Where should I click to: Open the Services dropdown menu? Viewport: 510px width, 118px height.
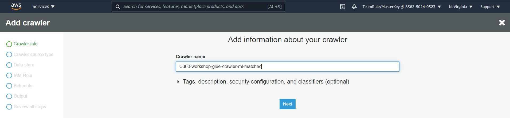point(43,7)
